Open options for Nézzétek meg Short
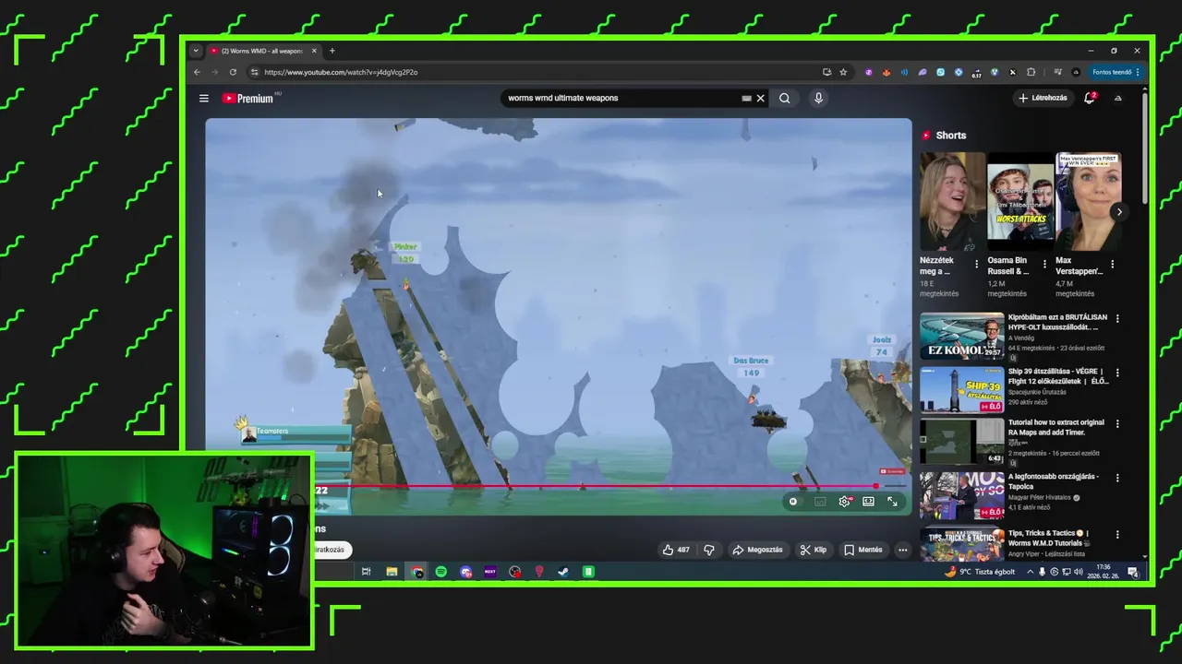Image resolution: width=1182 pixels, height=664 pixels. tap(976, 264)
